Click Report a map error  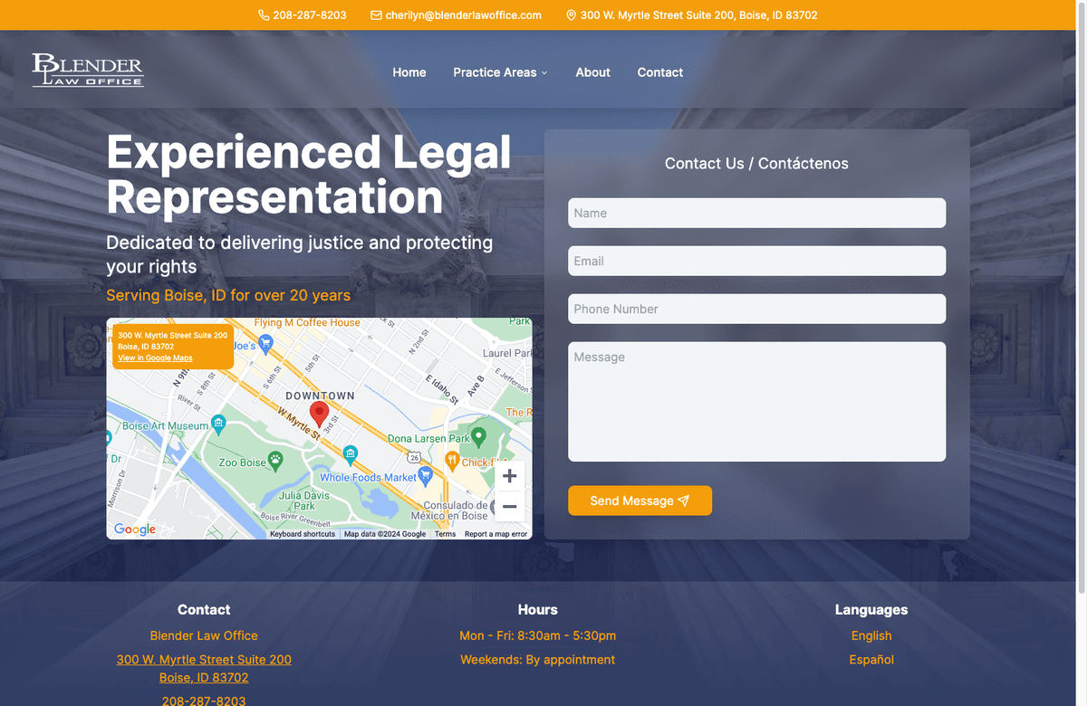tap(495, 534)
